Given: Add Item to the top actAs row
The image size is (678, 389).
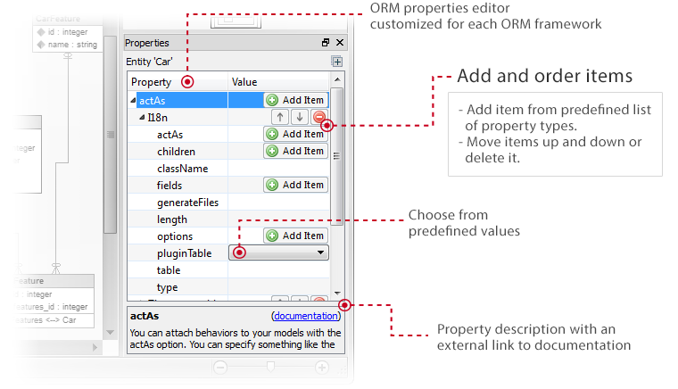Looking at the screenshot, I should click(x=295, y=100).
